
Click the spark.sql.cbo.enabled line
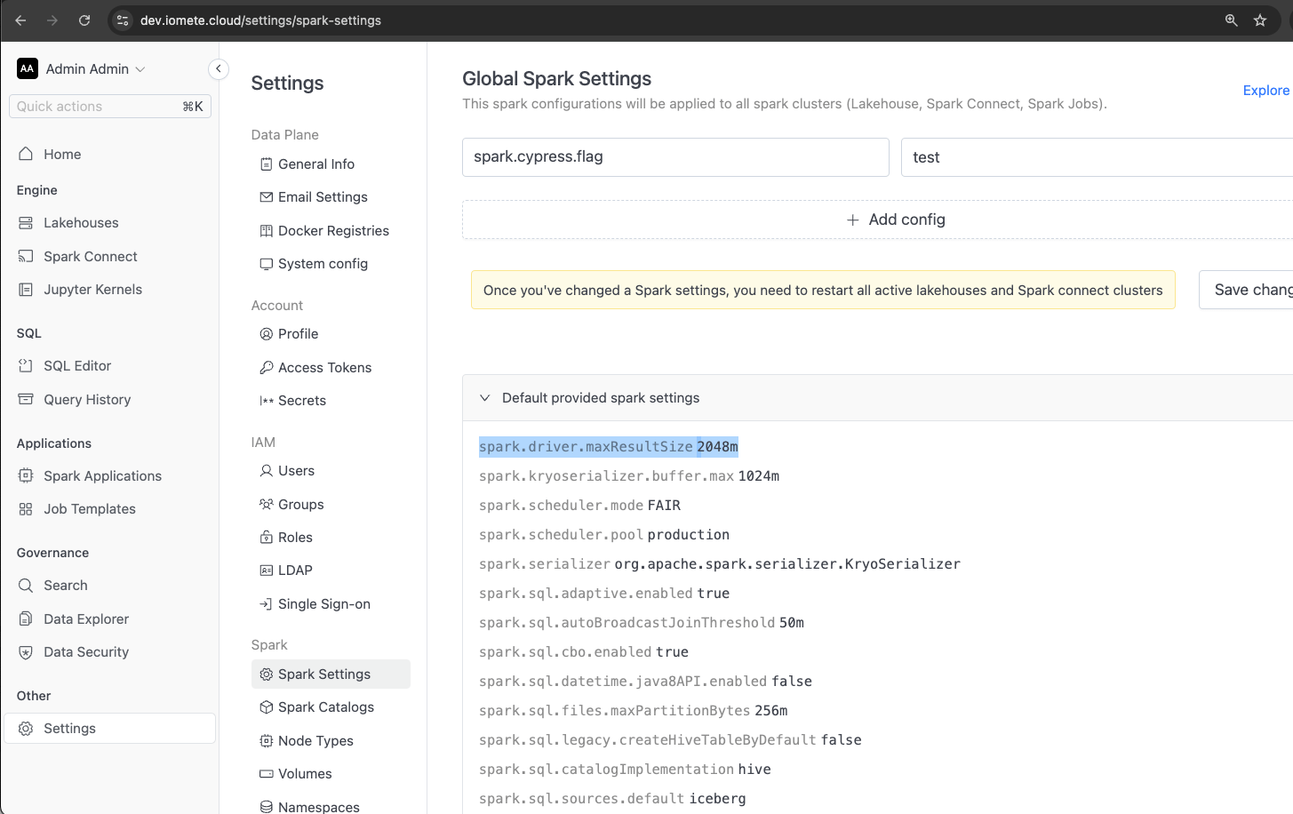coord(584,652)
